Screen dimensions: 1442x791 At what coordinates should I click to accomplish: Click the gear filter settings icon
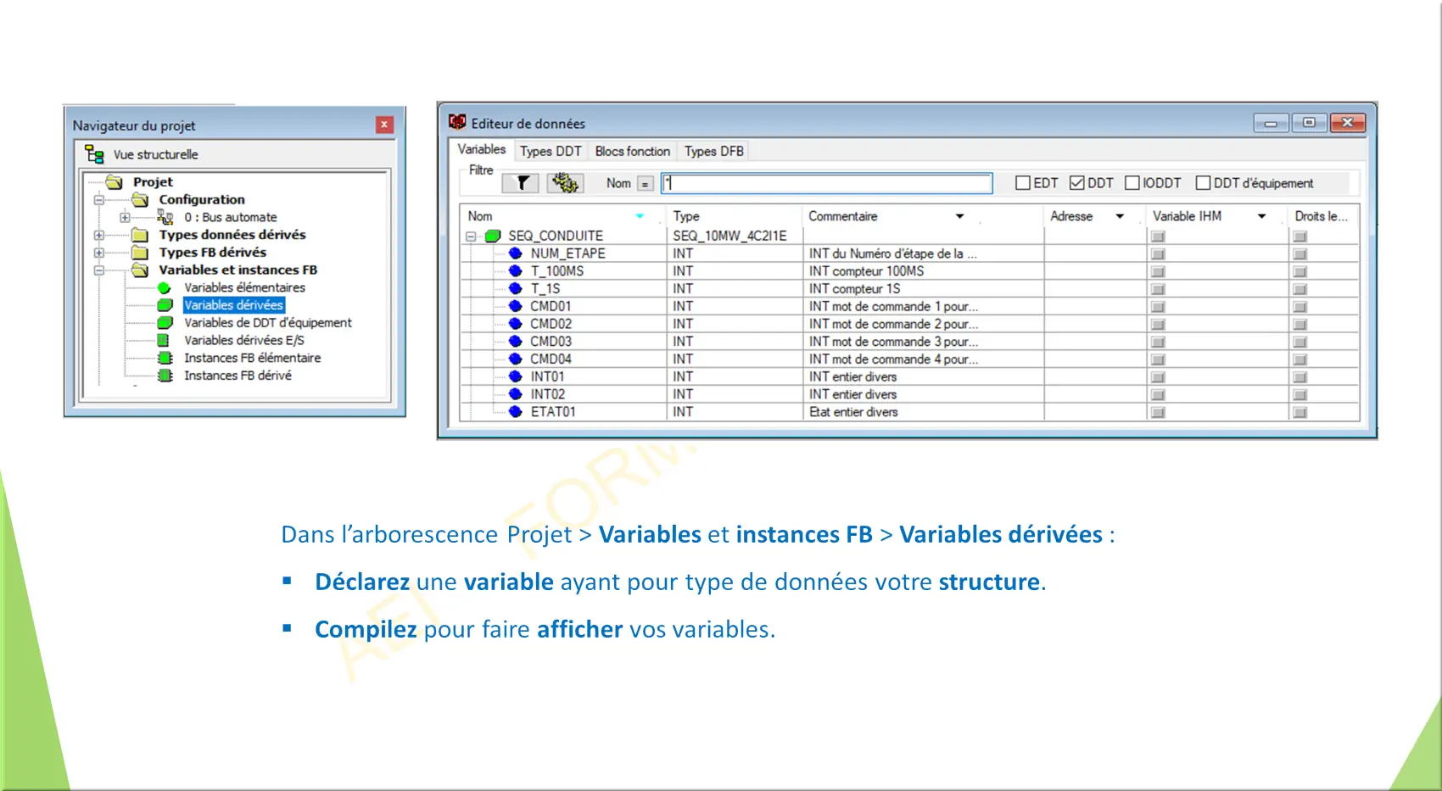coord(564,183)
